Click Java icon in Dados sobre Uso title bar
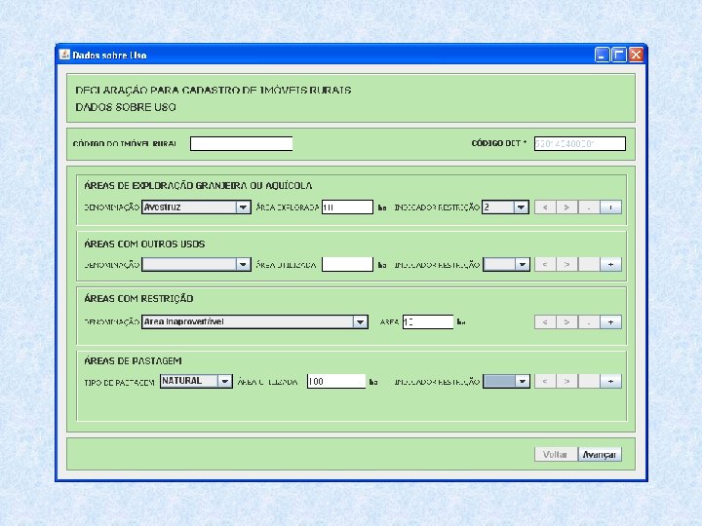The image size is (702, 526). click(65, 55)
